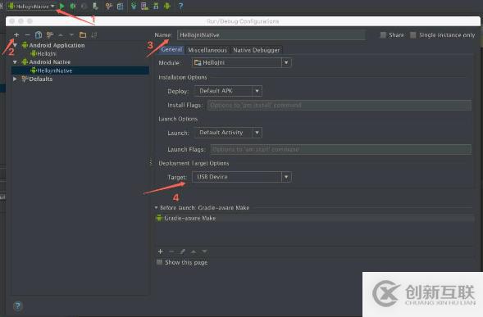Select HelloJniNative configuration in tree
The image size is (483, 317).
tap(80, 70)
